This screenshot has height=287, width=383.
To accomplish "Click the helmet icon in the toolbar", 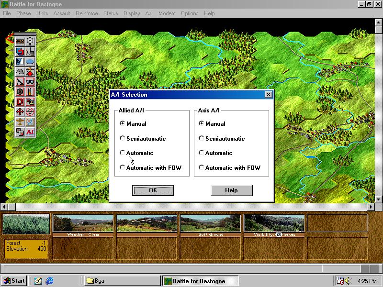I will pos(20,71).
